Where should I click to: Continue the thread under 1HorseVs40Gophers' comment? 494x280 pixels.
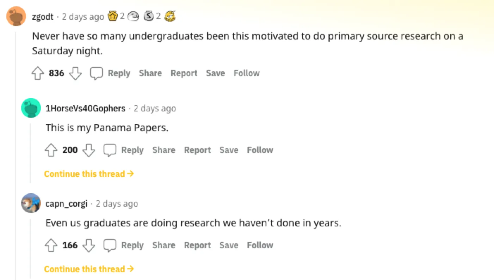(x=89, y=174)
